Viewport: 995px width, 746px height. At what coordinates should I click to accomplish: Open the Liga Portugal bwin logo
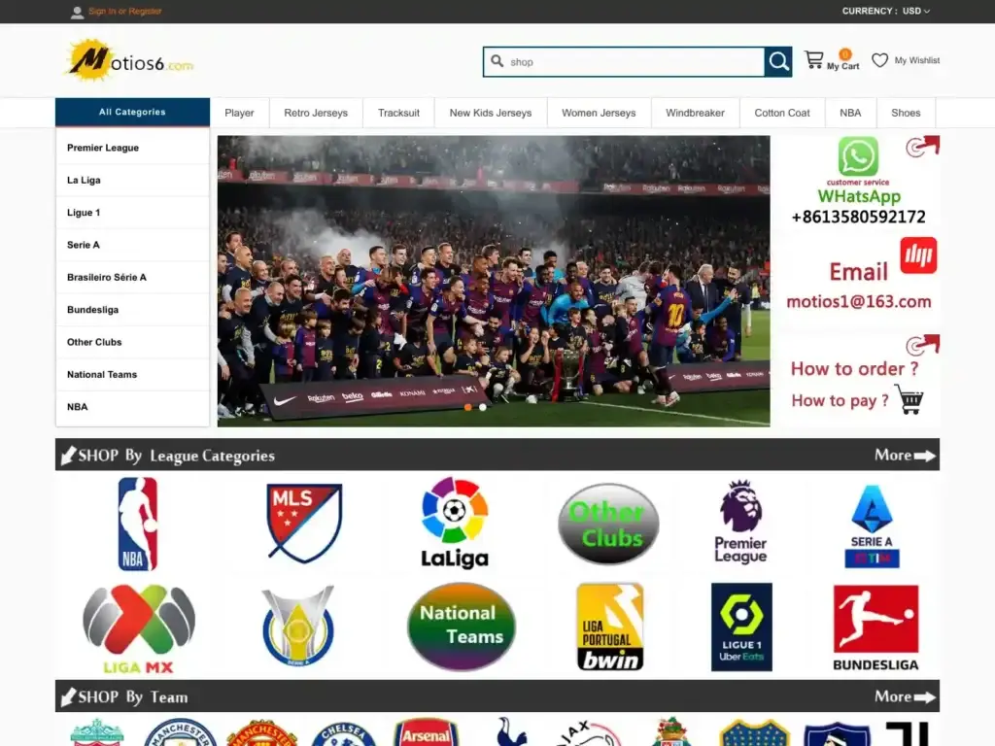609,627
